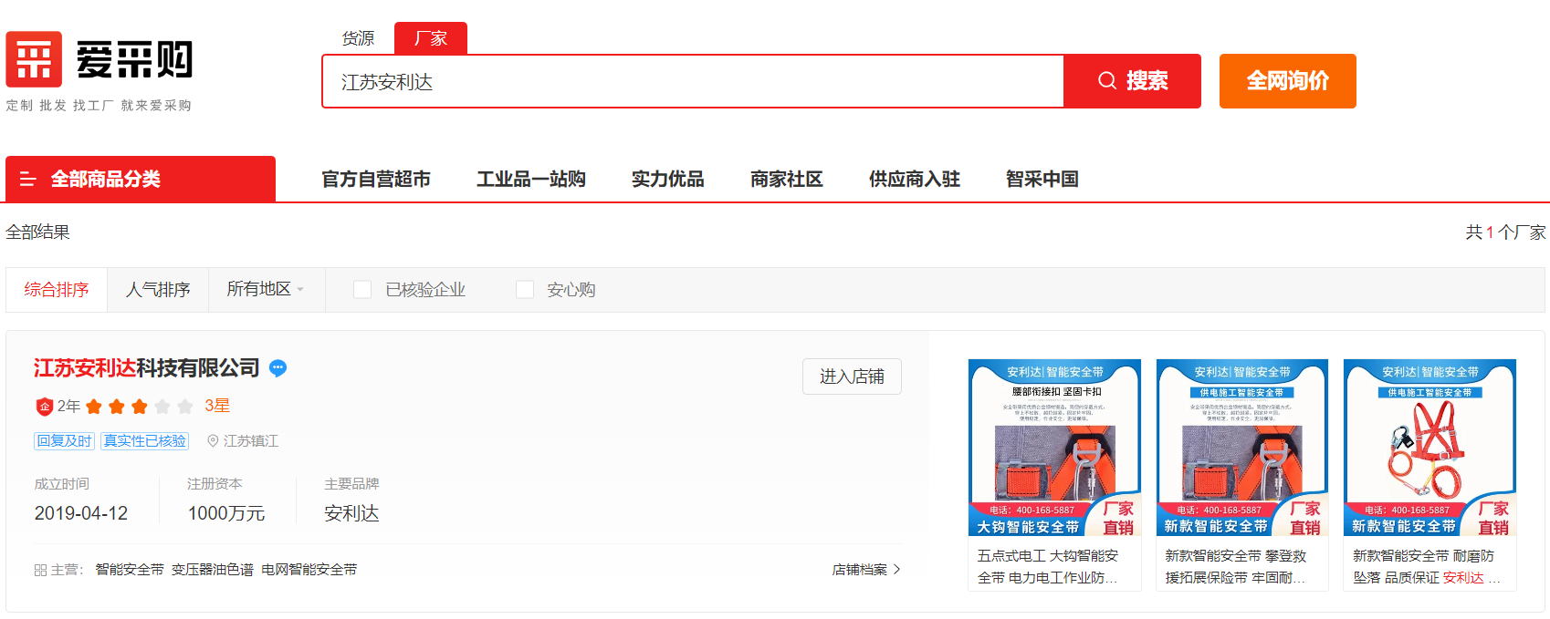Image resolution: width=1550 pixels, height=619 pixels.
Task: Switch to the 货源 search tab
Action: (x=358, y=38)
